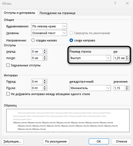Click the Отмена button

121,141
